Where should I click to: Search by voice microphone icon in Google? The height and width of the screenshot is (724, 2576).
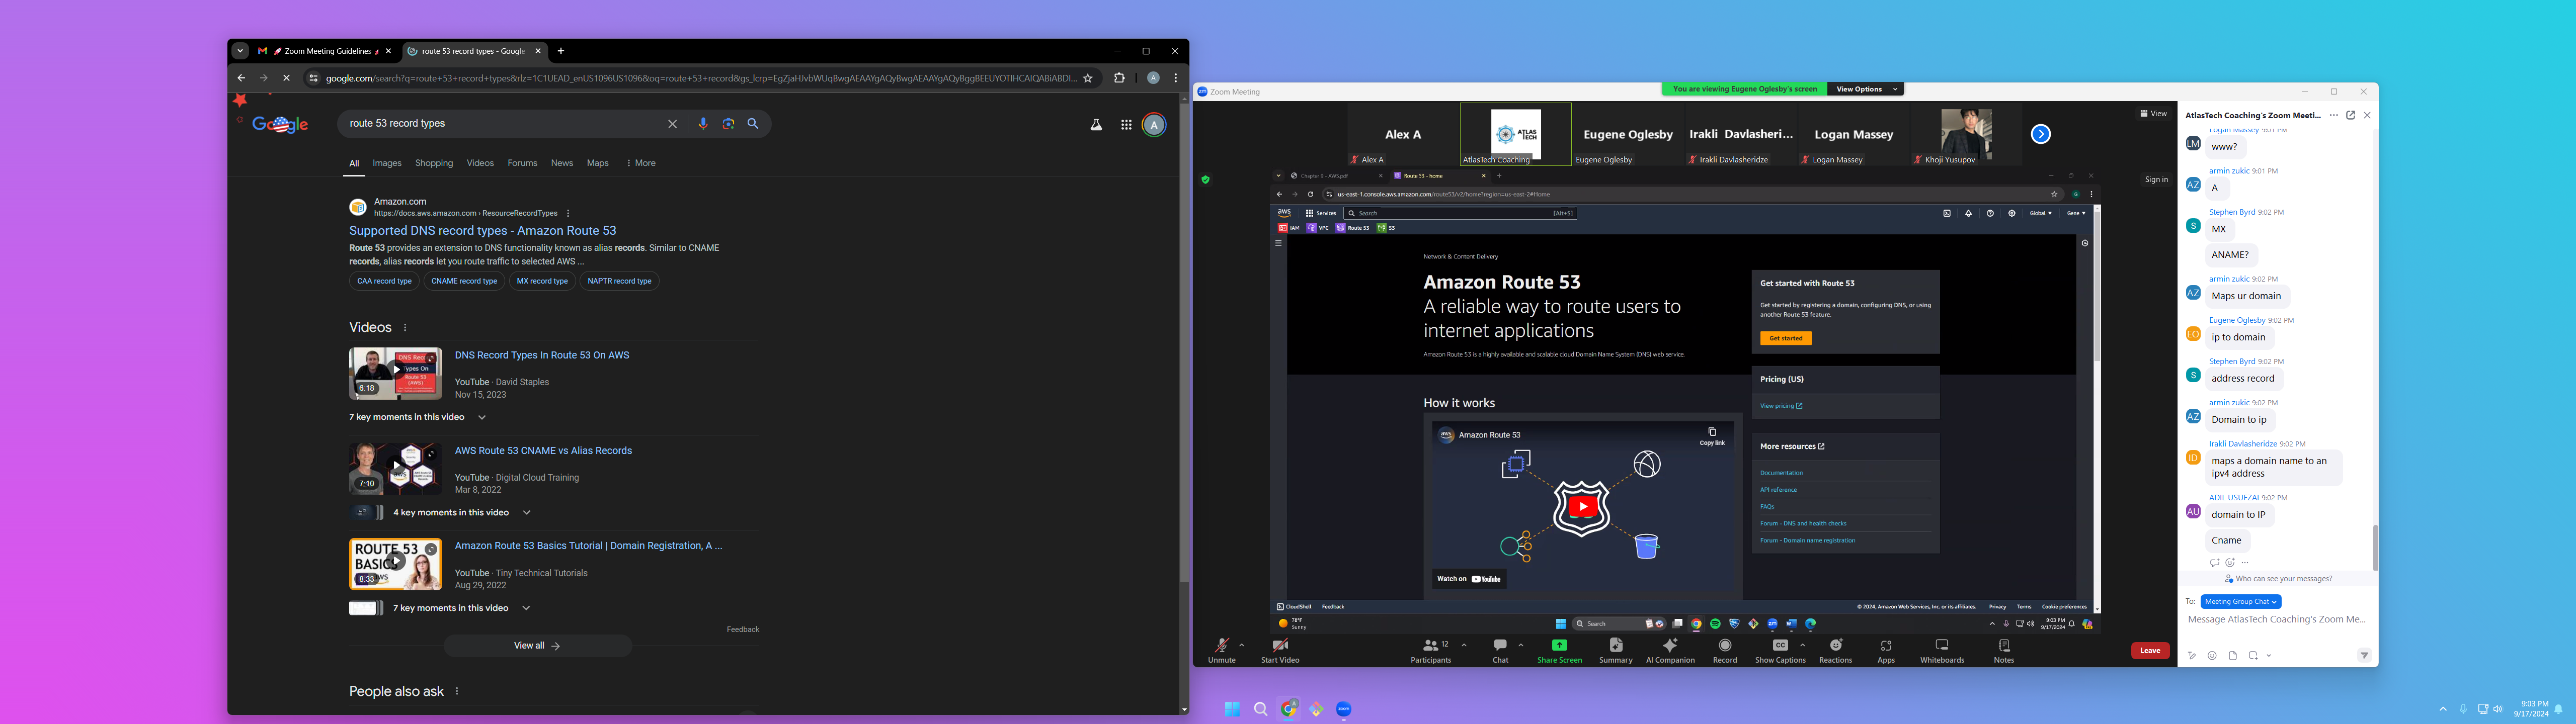[703, 124]
